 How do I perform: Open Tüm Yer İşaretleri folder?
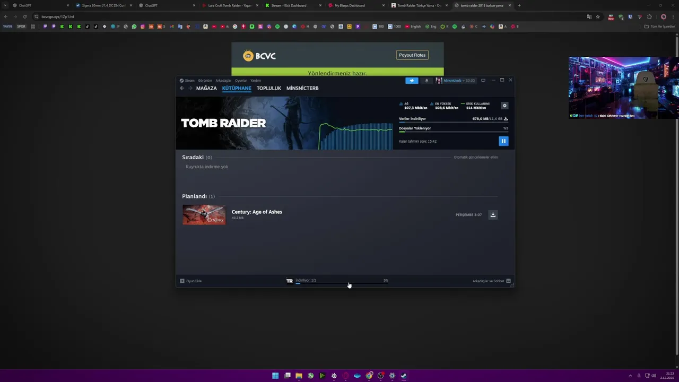click(x=659, y=26)
